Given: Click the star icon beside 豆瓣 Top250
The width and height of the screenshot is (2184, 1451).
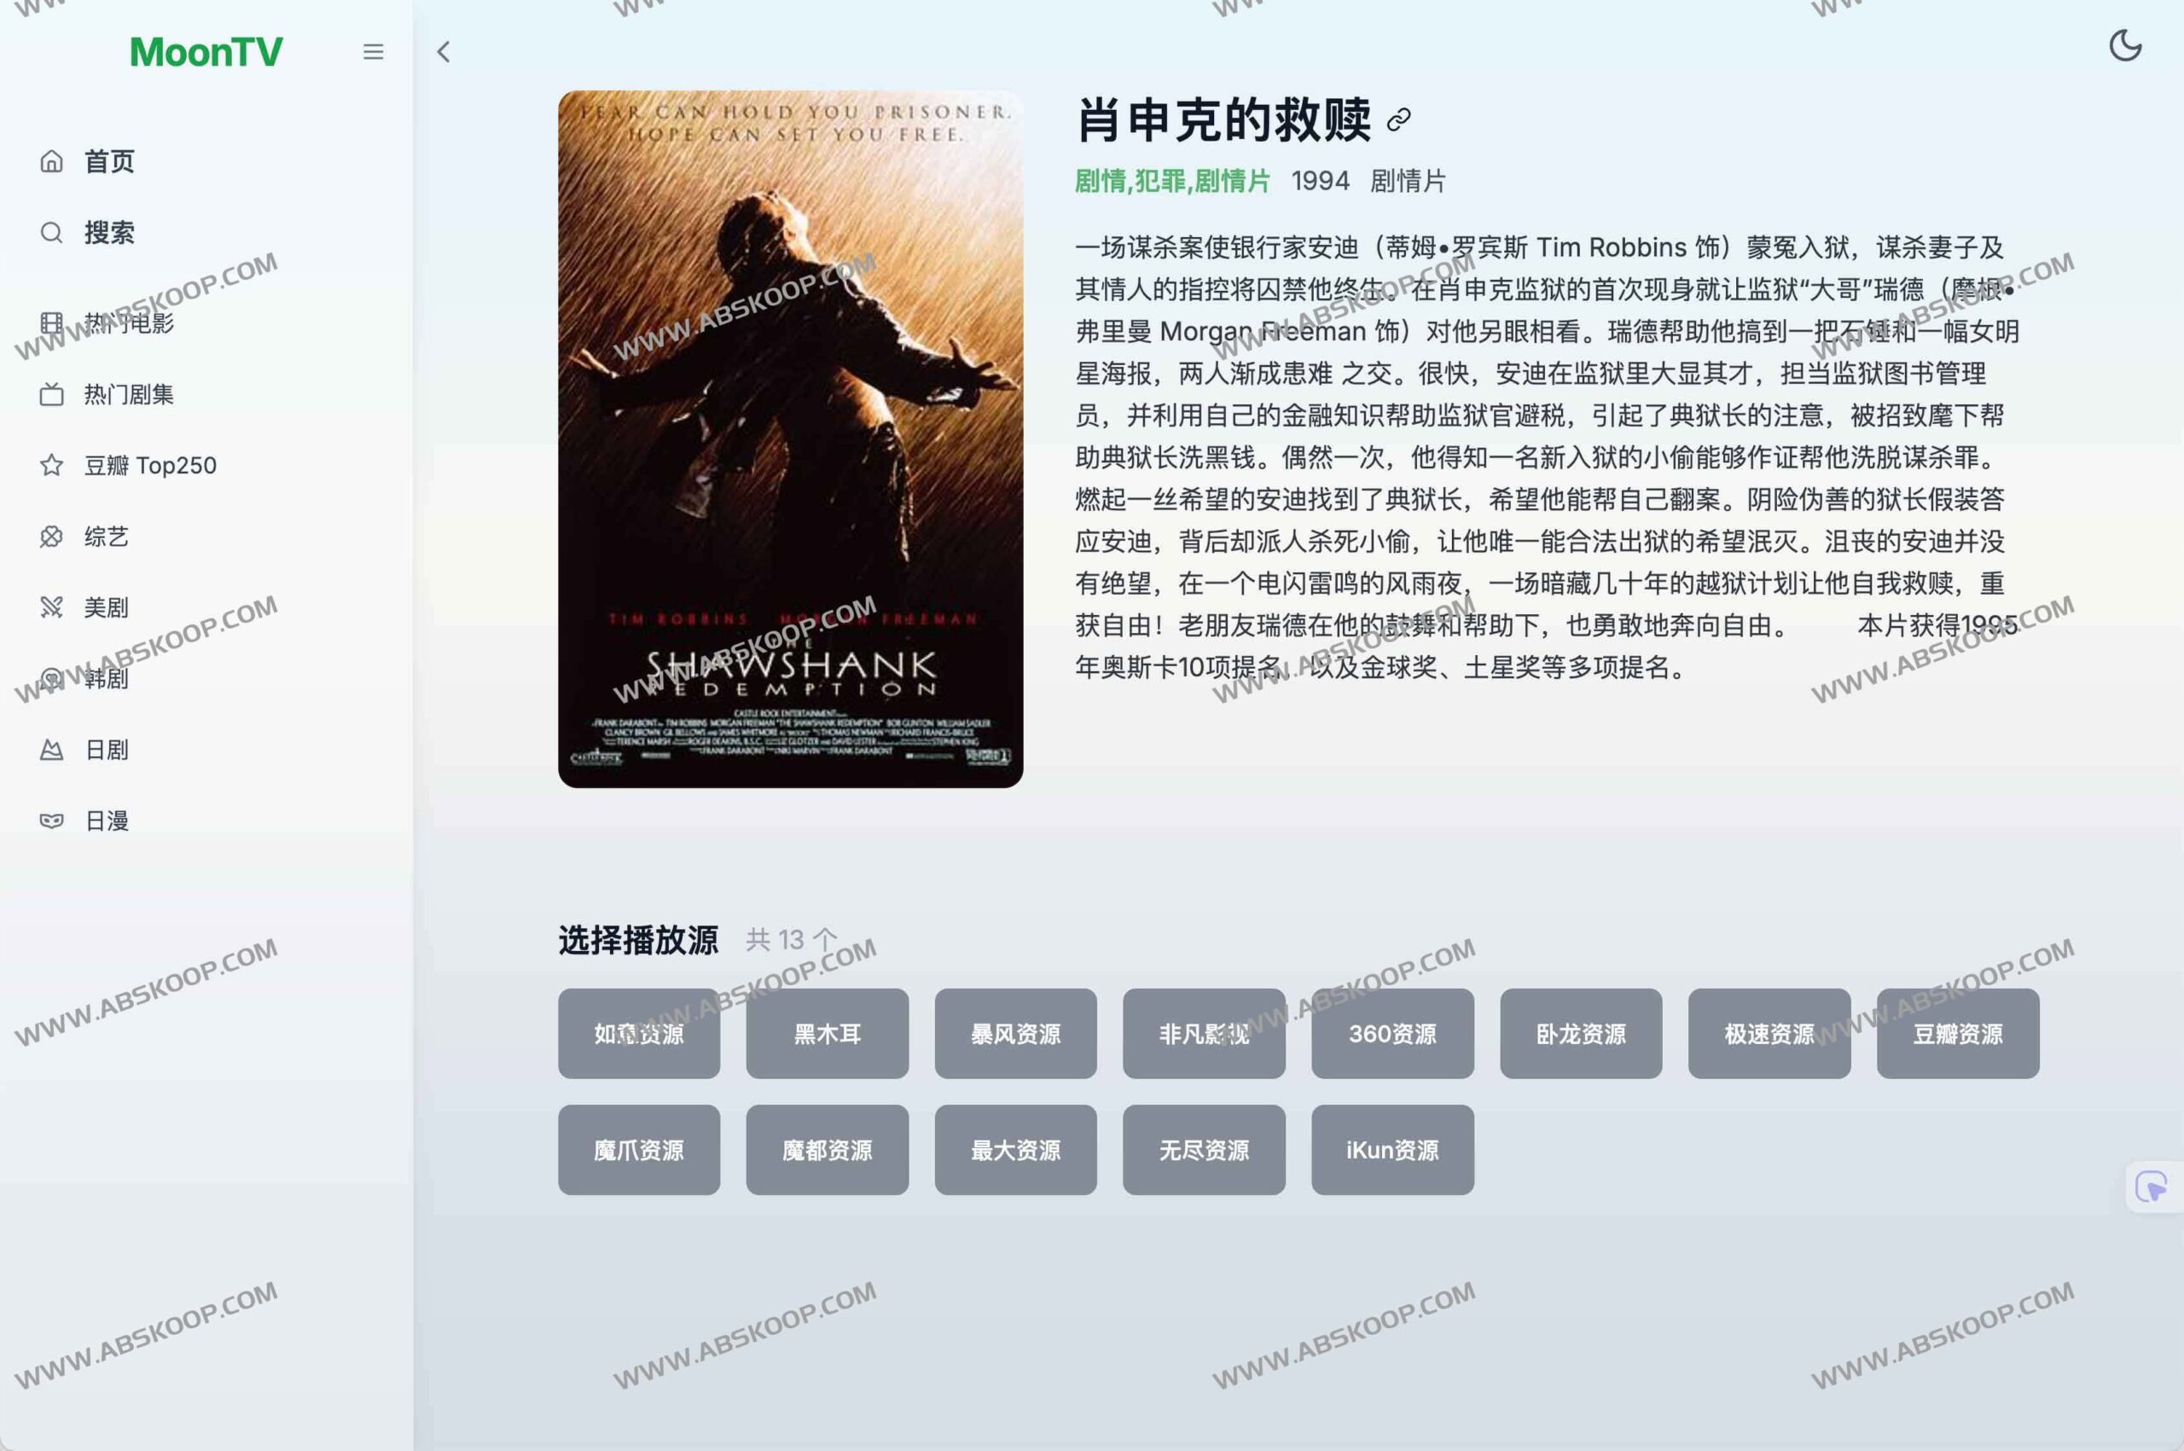Looking at the screenshot, I should pos(52,465).
